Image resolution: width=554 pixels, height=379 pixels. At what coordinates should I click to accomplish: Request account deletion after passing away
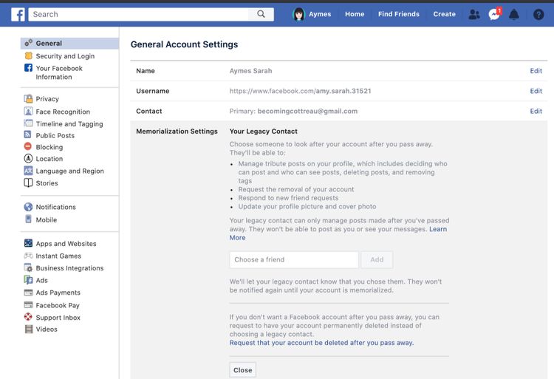[321, 343]
